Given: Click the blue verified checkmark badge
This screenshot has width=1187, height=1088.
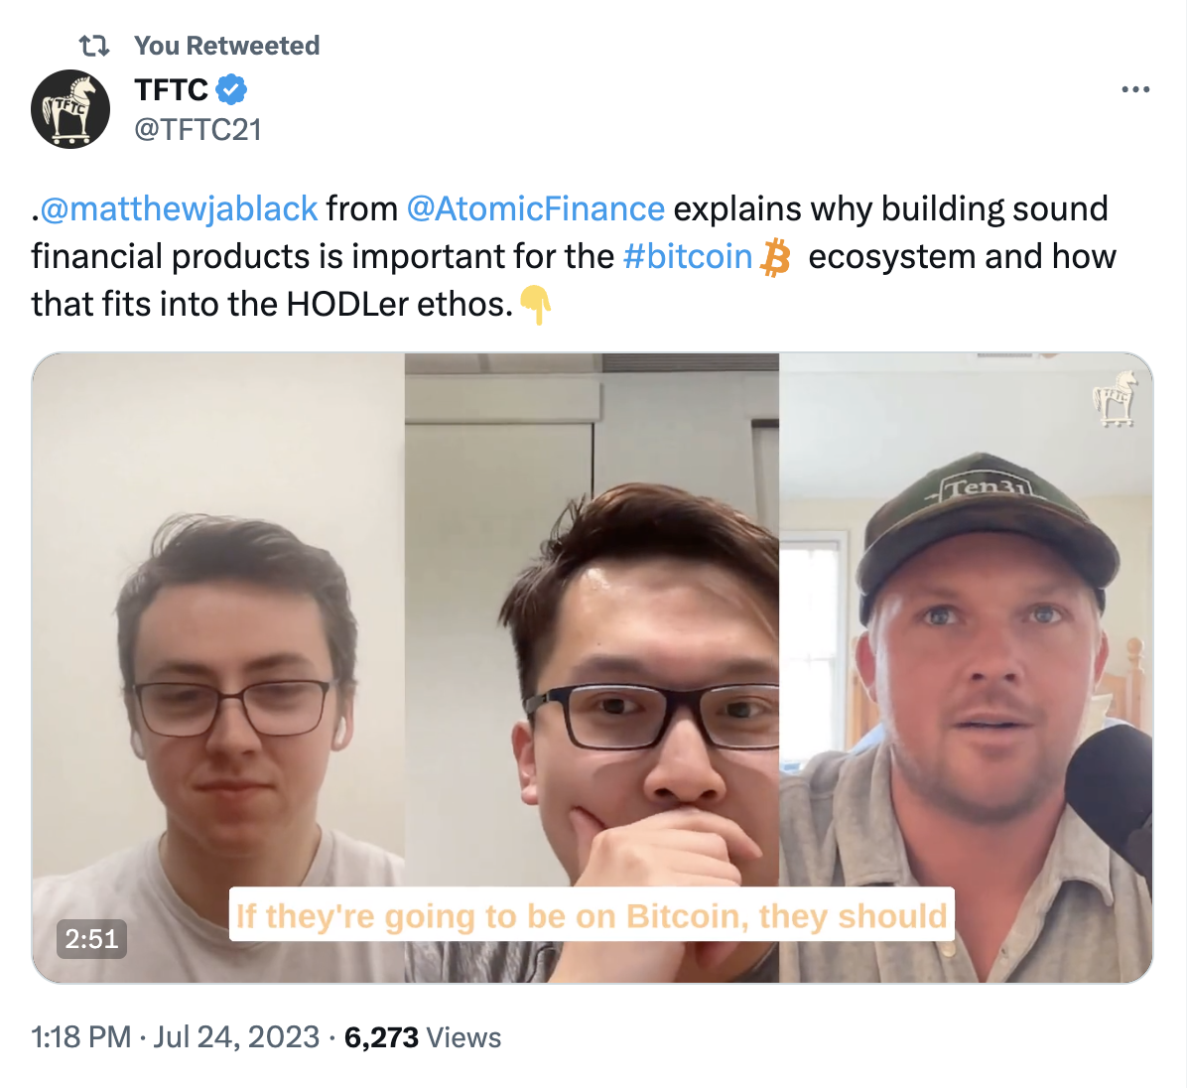Looking at the screenshot, I should 231,90.
